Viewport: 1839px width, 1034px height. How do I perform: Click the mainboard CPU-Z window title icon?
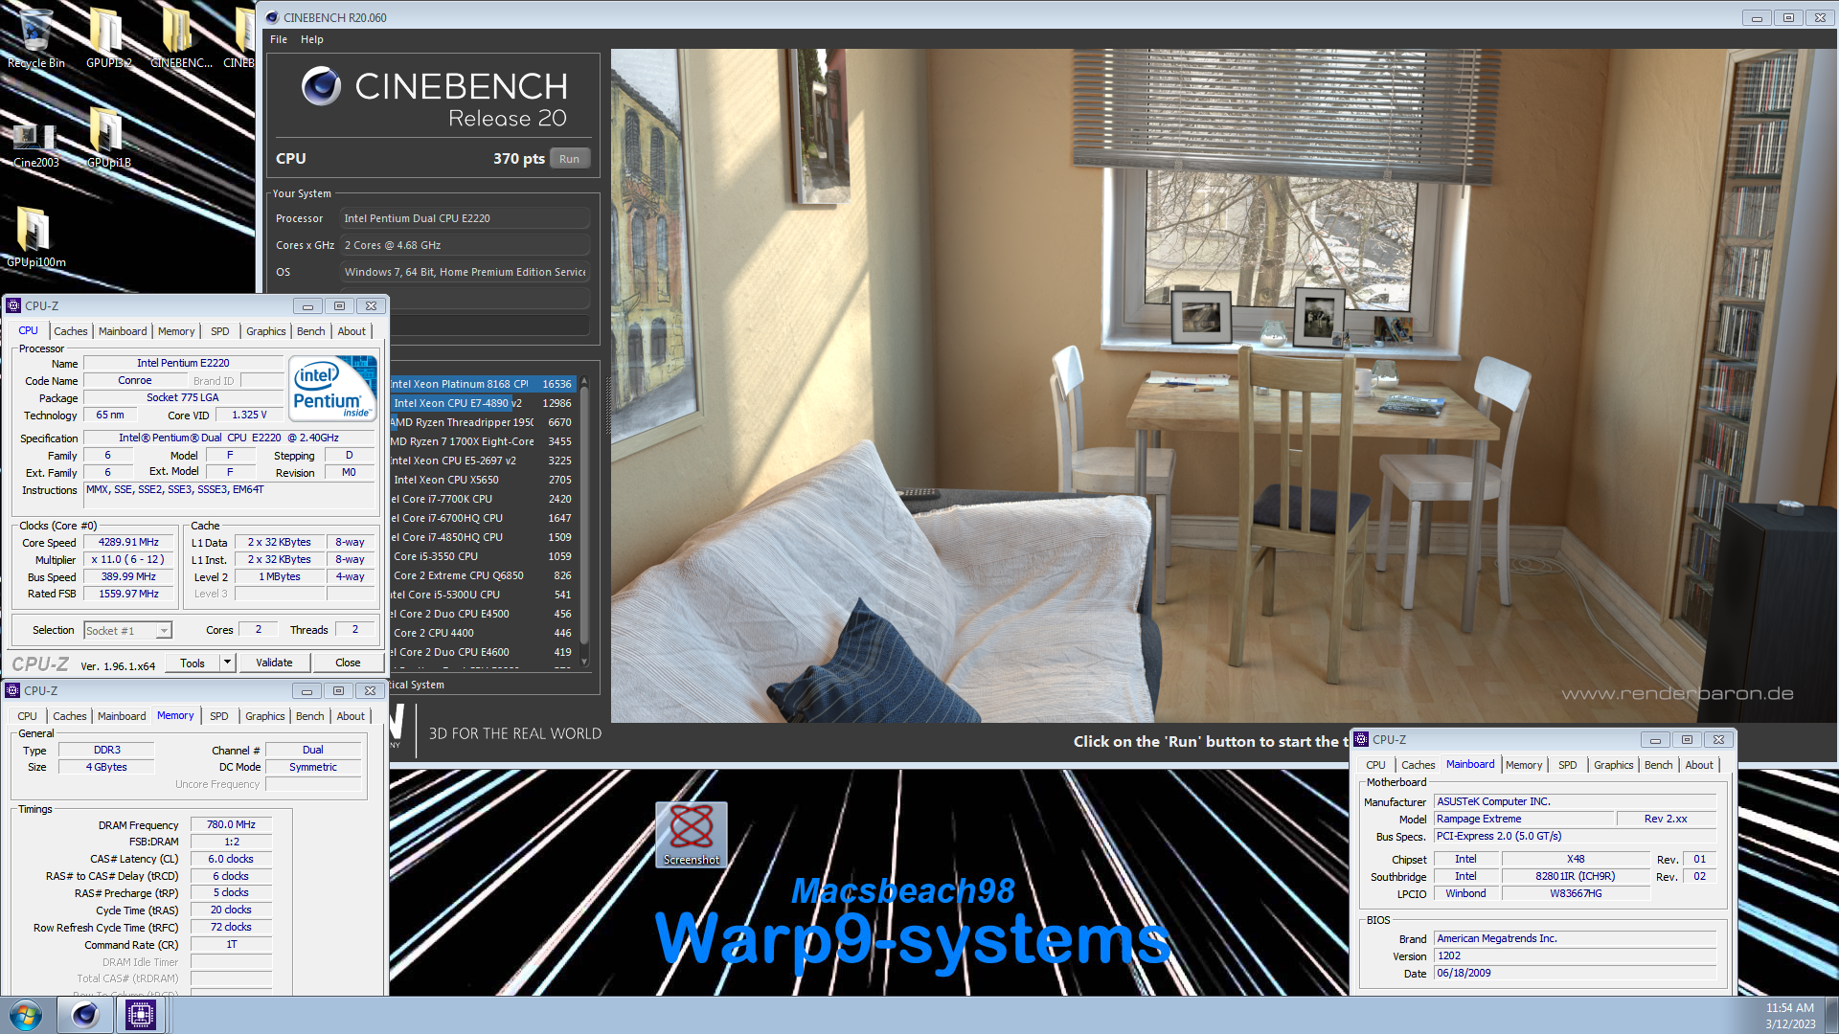click(1361, 739)
